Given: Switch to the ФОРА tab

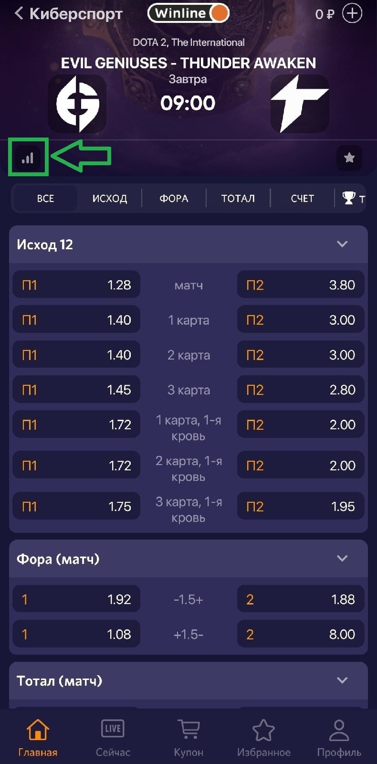Looking at the screenshot, I should tap(174, 198).
